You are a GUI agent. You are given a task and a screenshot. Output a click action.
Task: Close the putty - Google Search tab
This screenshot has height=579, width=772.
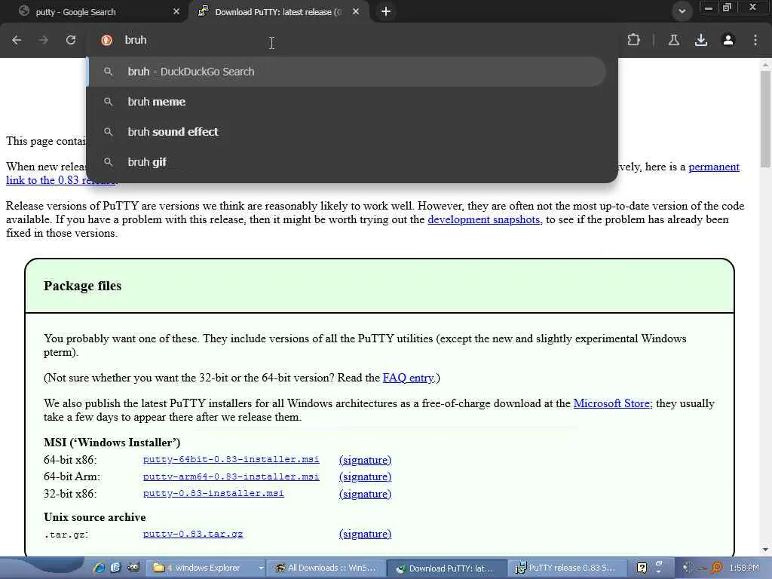coord(176,11)
